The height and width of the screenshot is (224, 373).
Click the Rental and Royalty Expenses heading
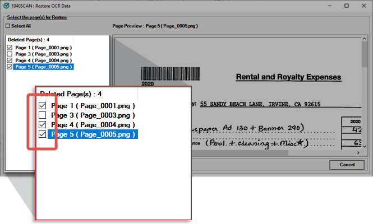(x=288, y=77)
